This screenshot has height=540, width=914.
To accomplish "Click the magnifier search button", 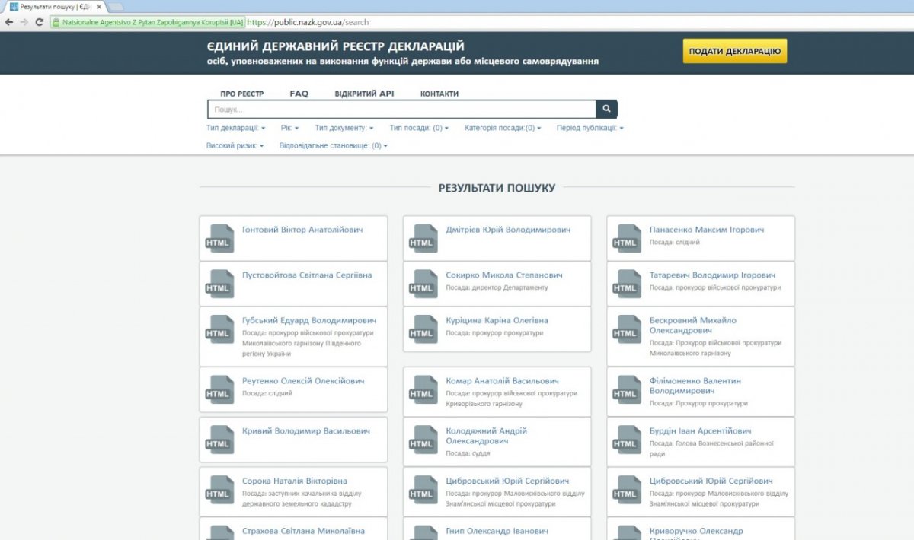I will (606, 110).
